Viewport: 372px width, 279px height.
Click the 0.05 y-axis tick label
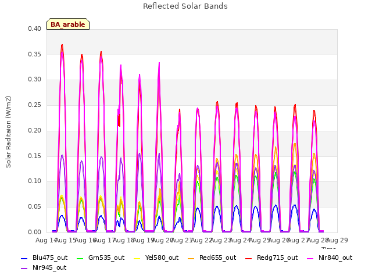tap(34, 207)
